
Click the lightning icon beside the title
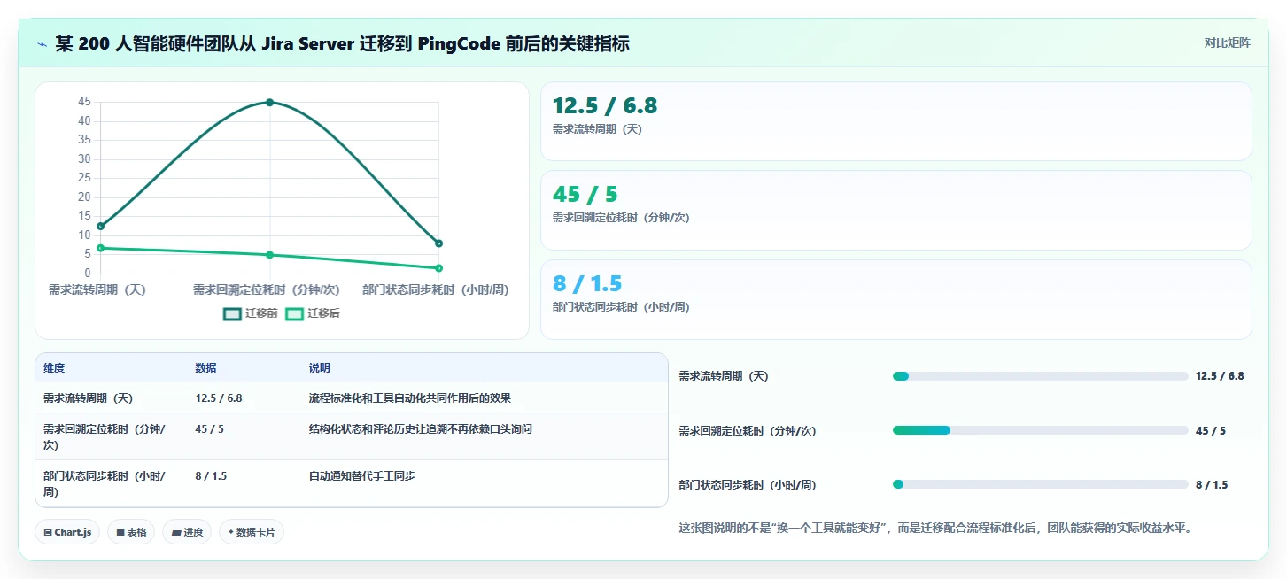tap(42, 44)
